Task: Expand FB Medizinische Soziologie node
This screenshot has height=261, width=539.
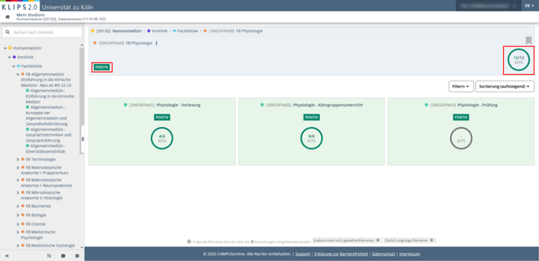Action: tap(18, 245)
